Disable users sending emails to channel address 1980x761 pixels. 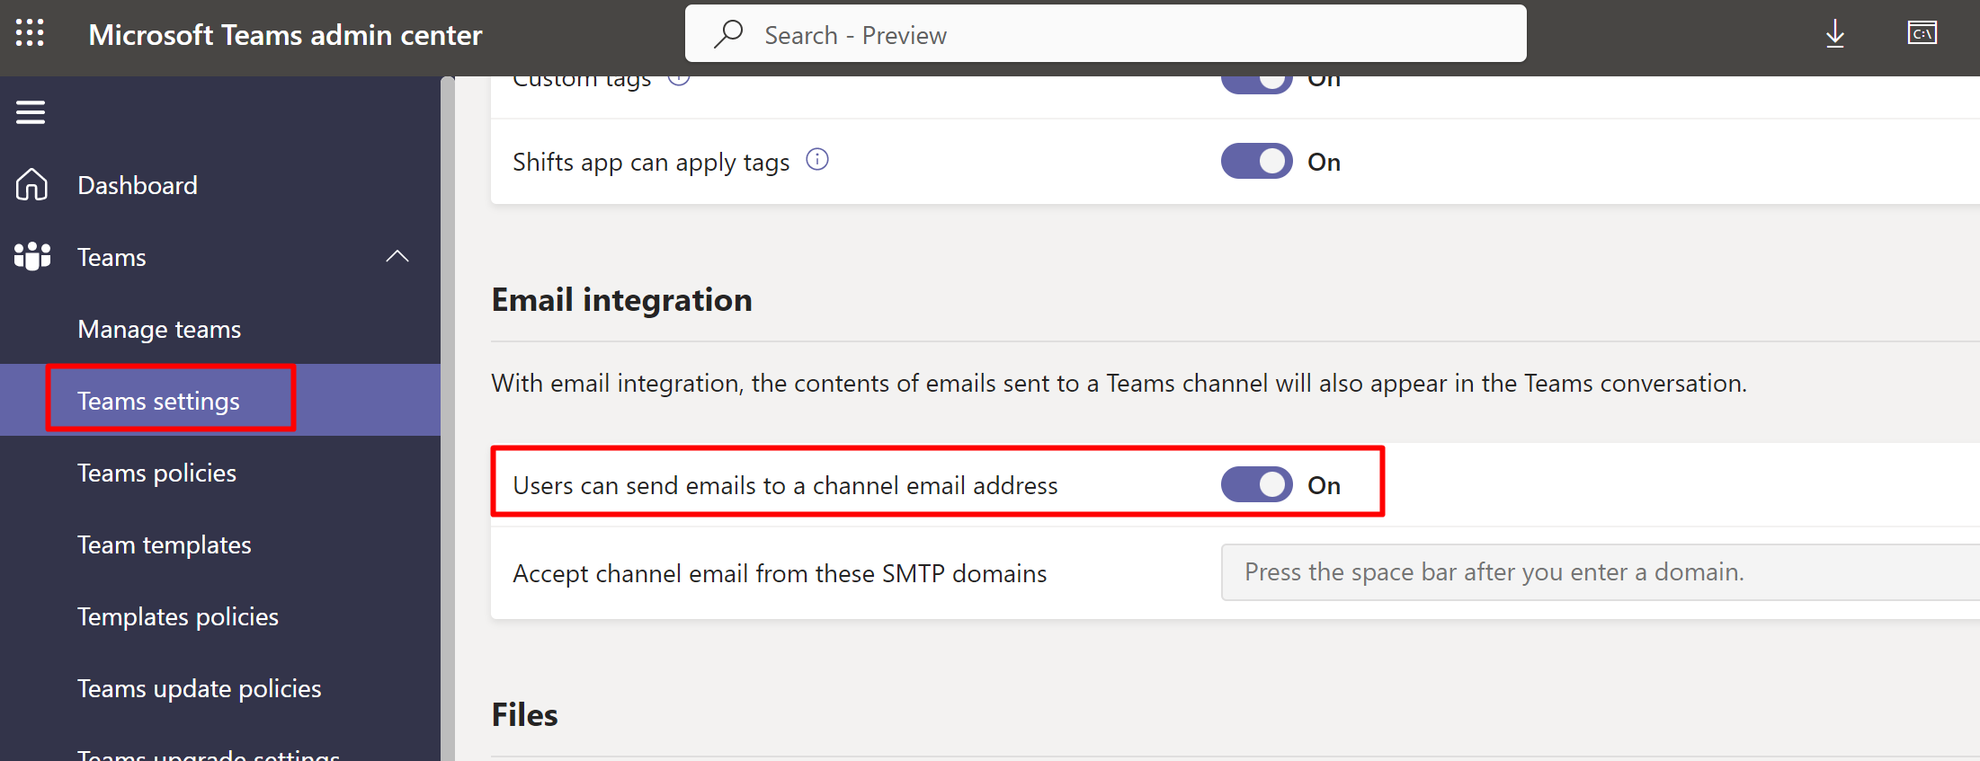coord(1256,485)
